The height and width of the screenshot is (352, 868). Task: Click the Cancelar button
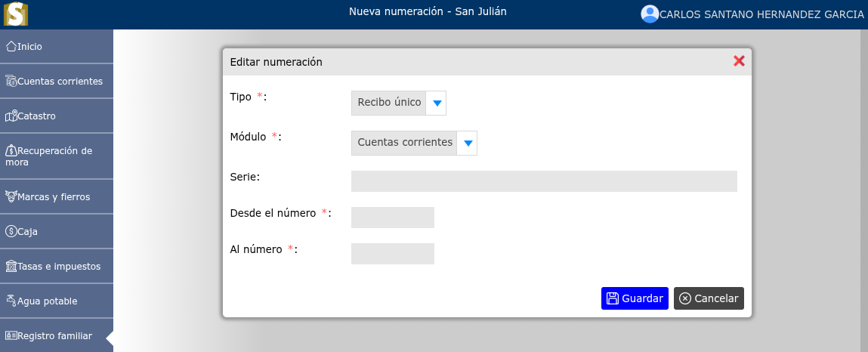tap(709, 298)
